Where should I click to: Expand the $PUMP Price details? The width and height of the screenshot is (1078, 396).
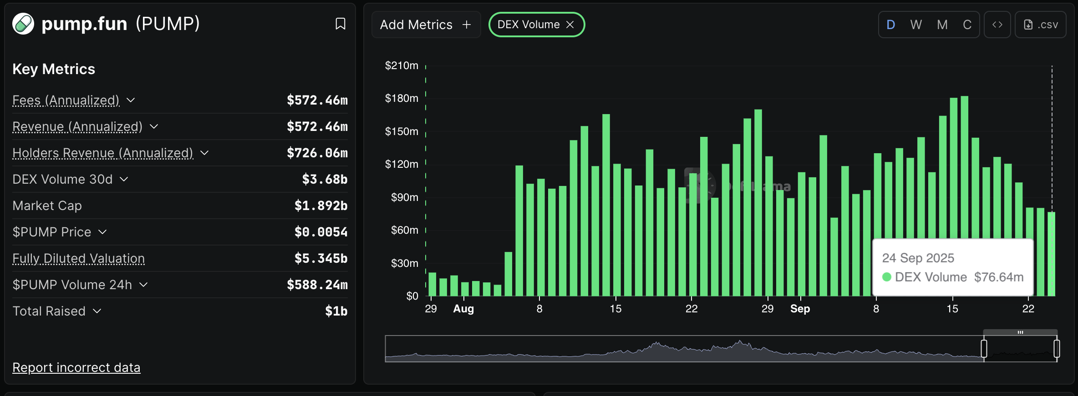point(102,232)
